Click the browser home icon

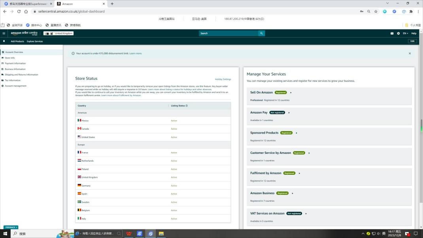tap(26, 11)
